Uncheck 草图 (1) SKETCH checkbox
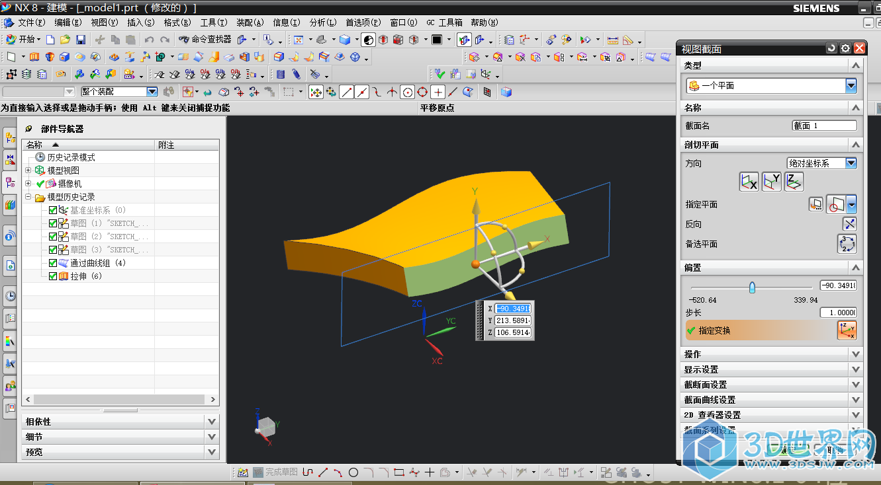Viewport: 881px width, 485px height. (x=53, y=223)
